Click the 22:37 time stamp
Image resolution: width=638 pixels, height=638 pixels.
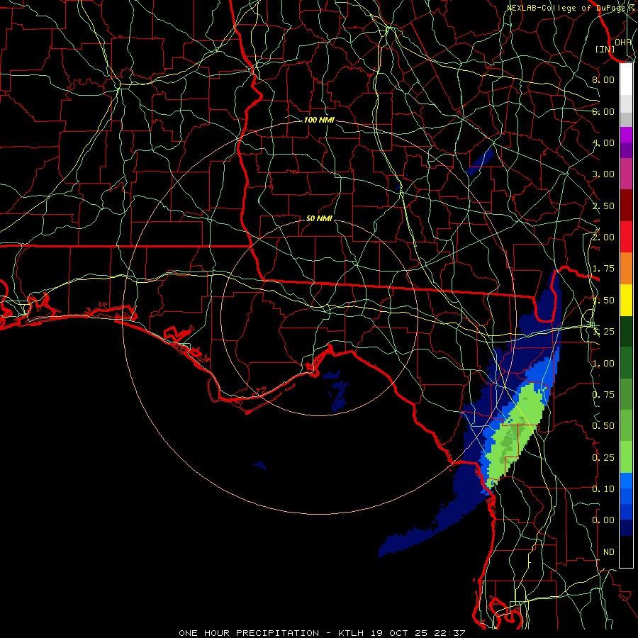[x=451, y=633]
